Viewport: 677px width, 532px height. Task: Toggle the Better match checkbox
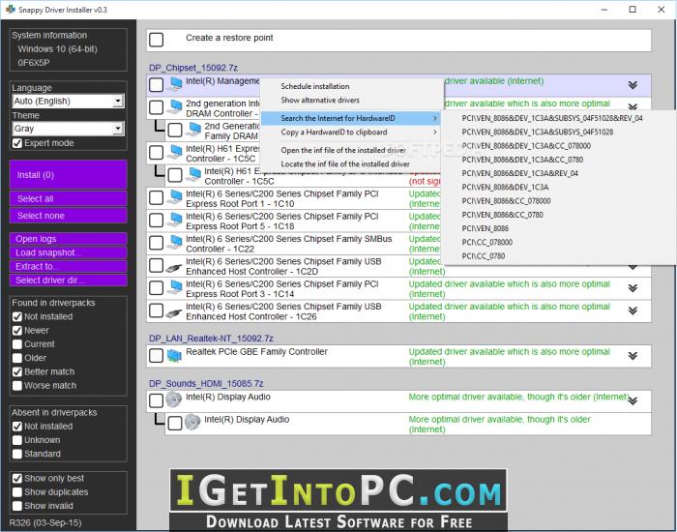click(x=17, y=371)
